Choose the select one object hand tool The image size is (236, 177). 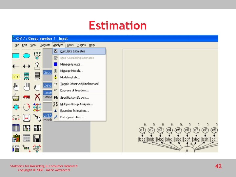pyautogui.click(x=16, y=87)
